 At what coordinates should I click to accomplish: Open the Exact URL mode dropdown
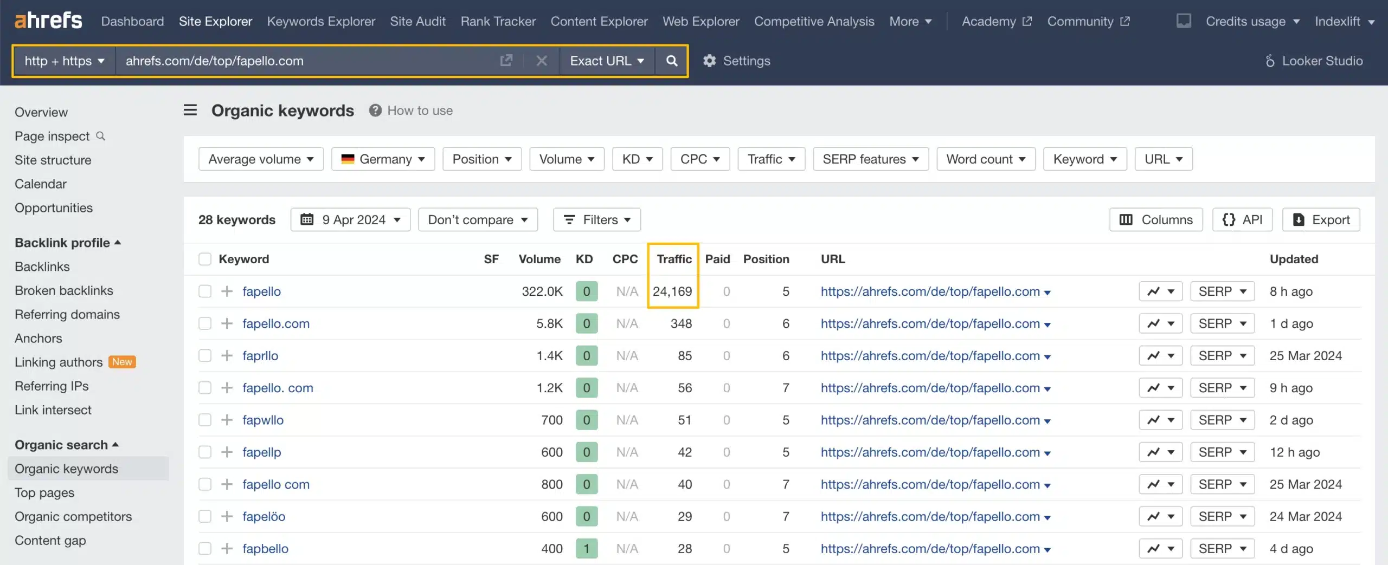pos(607,61)
